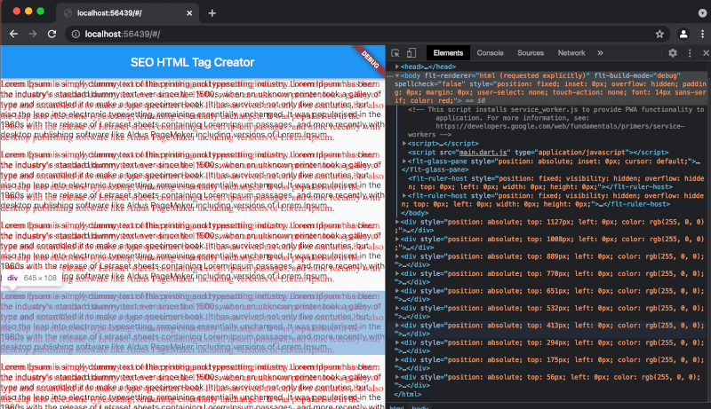Switch to the Network tab
This screenshot has width=711, height=409.
tap(571, 53)
